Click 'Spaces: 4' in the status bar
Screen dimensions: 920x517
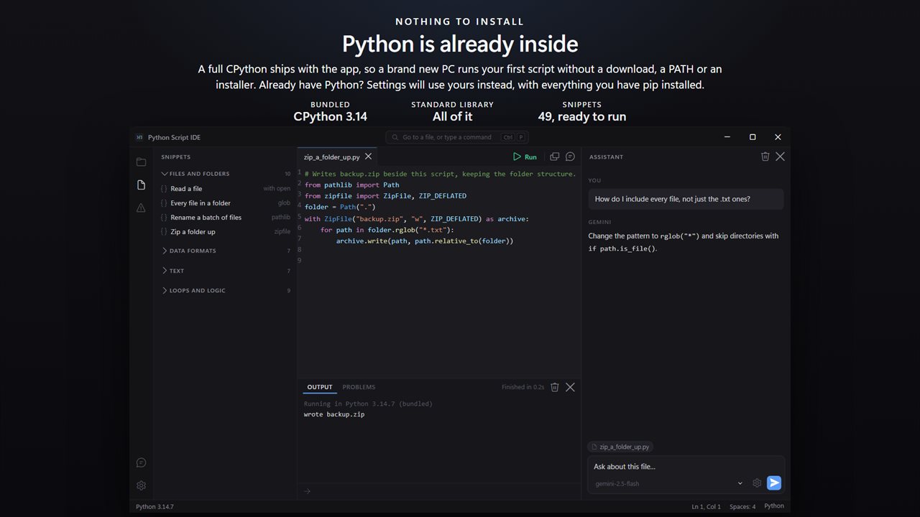[742, 506]
